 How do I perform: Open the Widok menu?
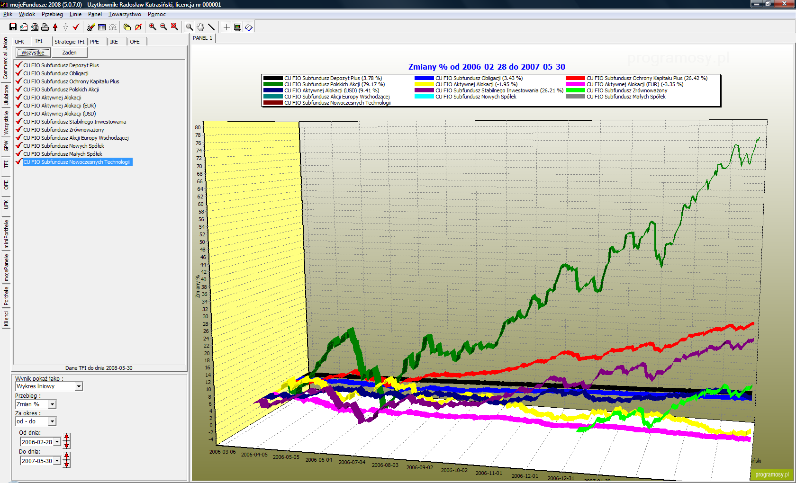tap(27, 14)
